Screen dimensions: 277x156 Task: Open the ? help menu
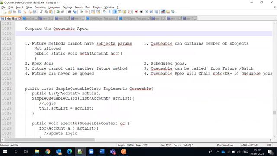click(117, 7)
